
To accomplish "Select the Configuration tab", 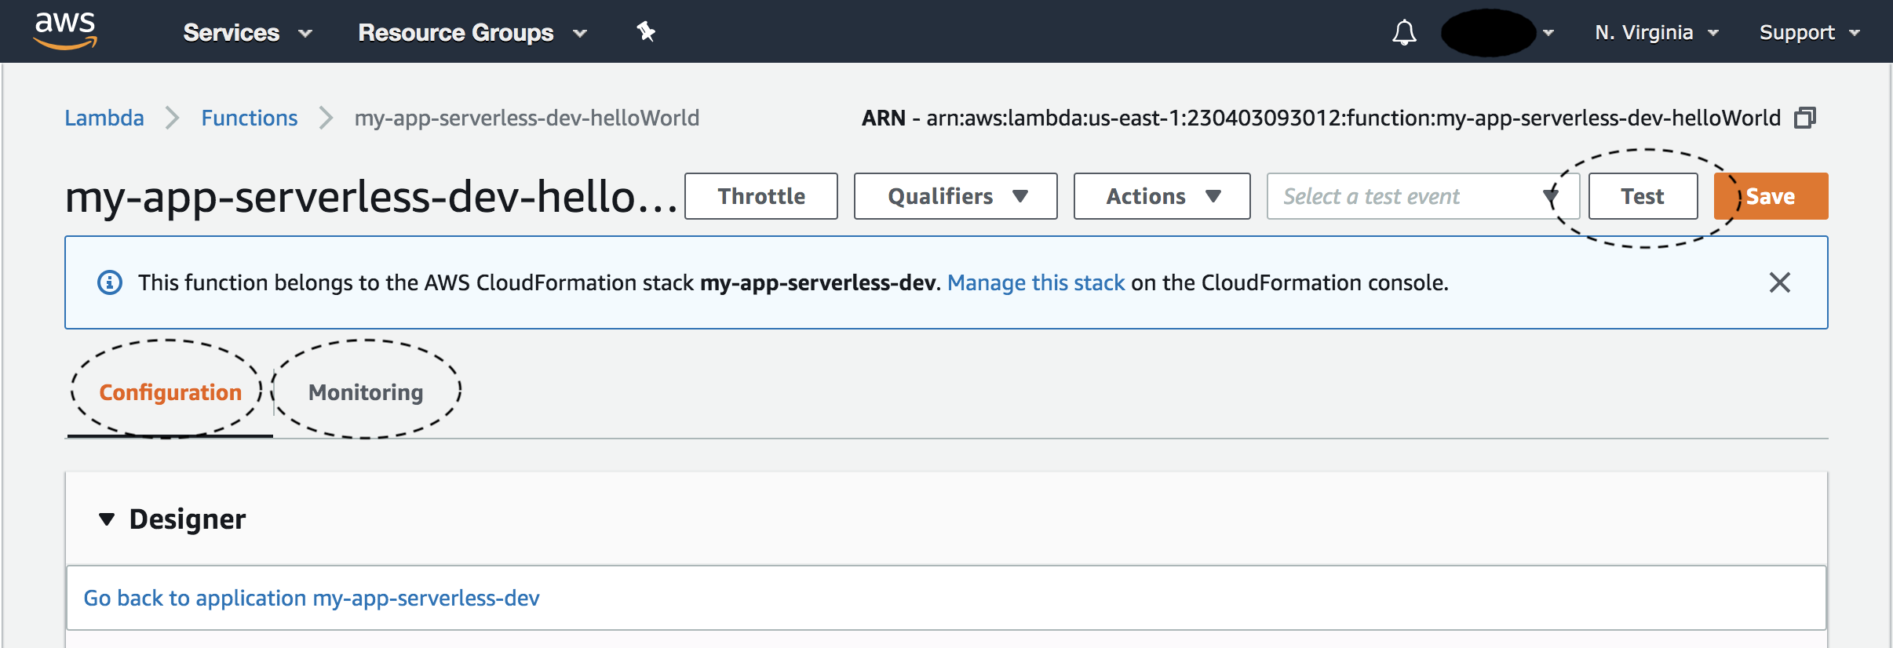I will [170, 392].
